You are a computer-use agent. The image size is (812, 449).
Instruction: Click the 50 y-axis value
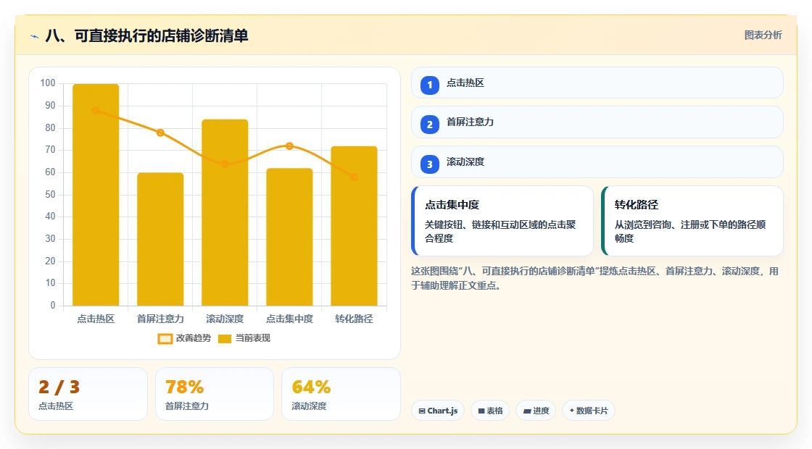coord(50,195)
